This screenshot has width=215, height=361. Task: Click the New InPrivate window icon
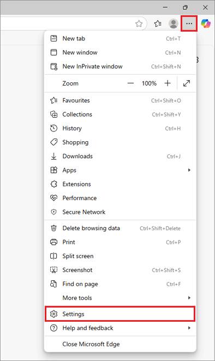click(x=54, y=67)
